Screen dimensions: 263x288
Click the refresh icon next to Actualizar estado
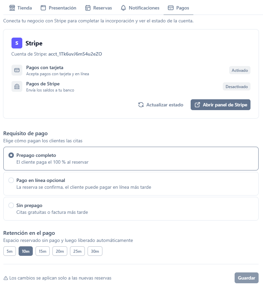[x=141, y=105]
